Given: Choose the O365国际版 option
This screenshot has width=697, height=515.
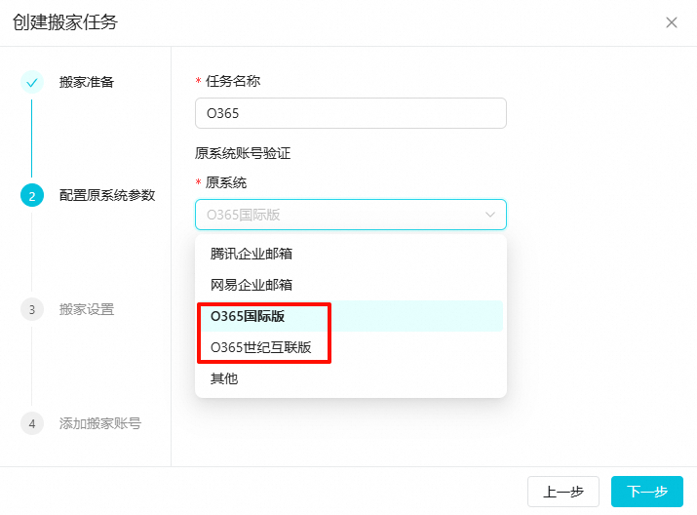Looking at the screenshot, I should (351, 316).
